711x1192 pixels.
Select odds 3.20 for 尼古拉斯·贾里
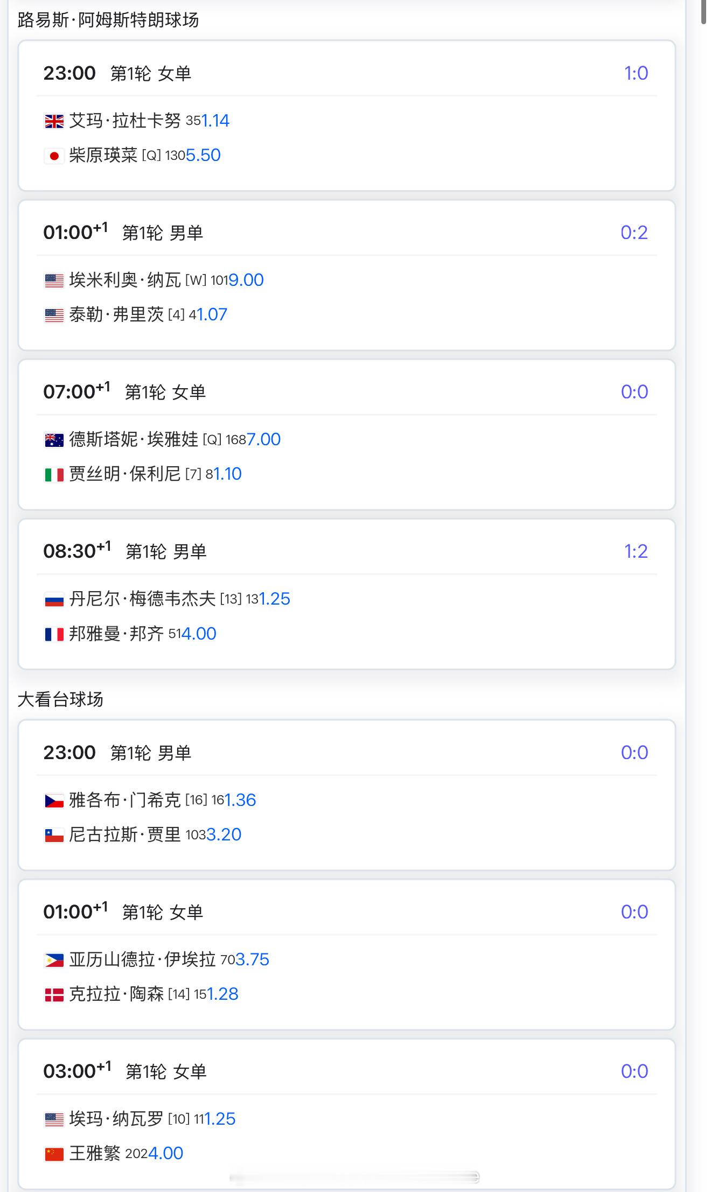point(224,835)
